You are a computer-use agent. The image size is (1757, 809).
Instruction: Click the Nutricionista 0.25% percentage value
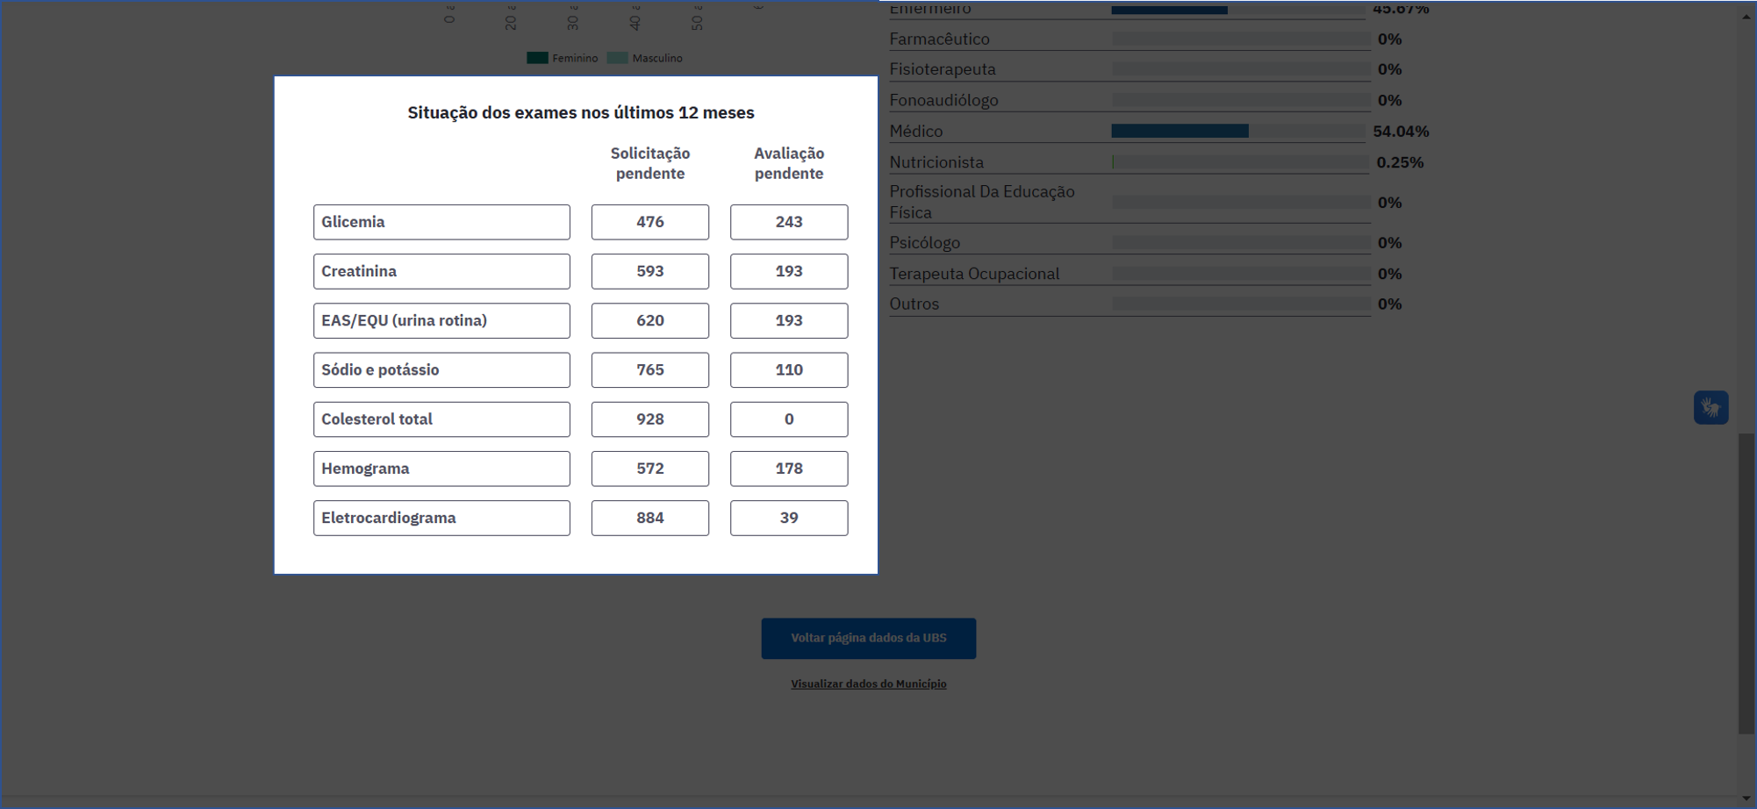(x=1400, y=162)
